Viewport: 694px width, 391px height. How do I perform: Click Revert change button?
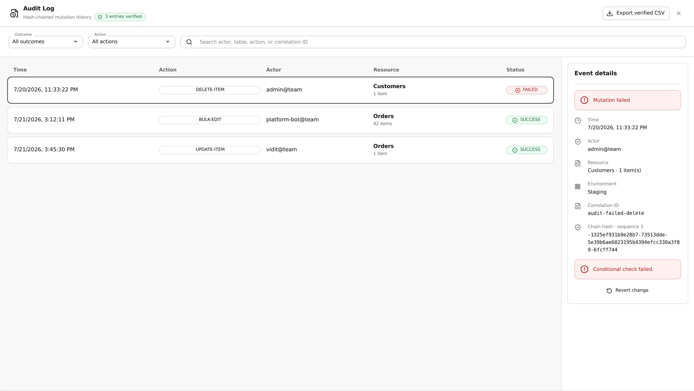click(x=627, y=290)
